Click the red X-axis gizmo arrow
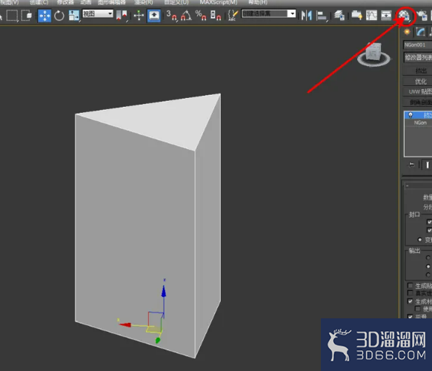This screenshot has height=371, width=432. [x=125, y=325]
